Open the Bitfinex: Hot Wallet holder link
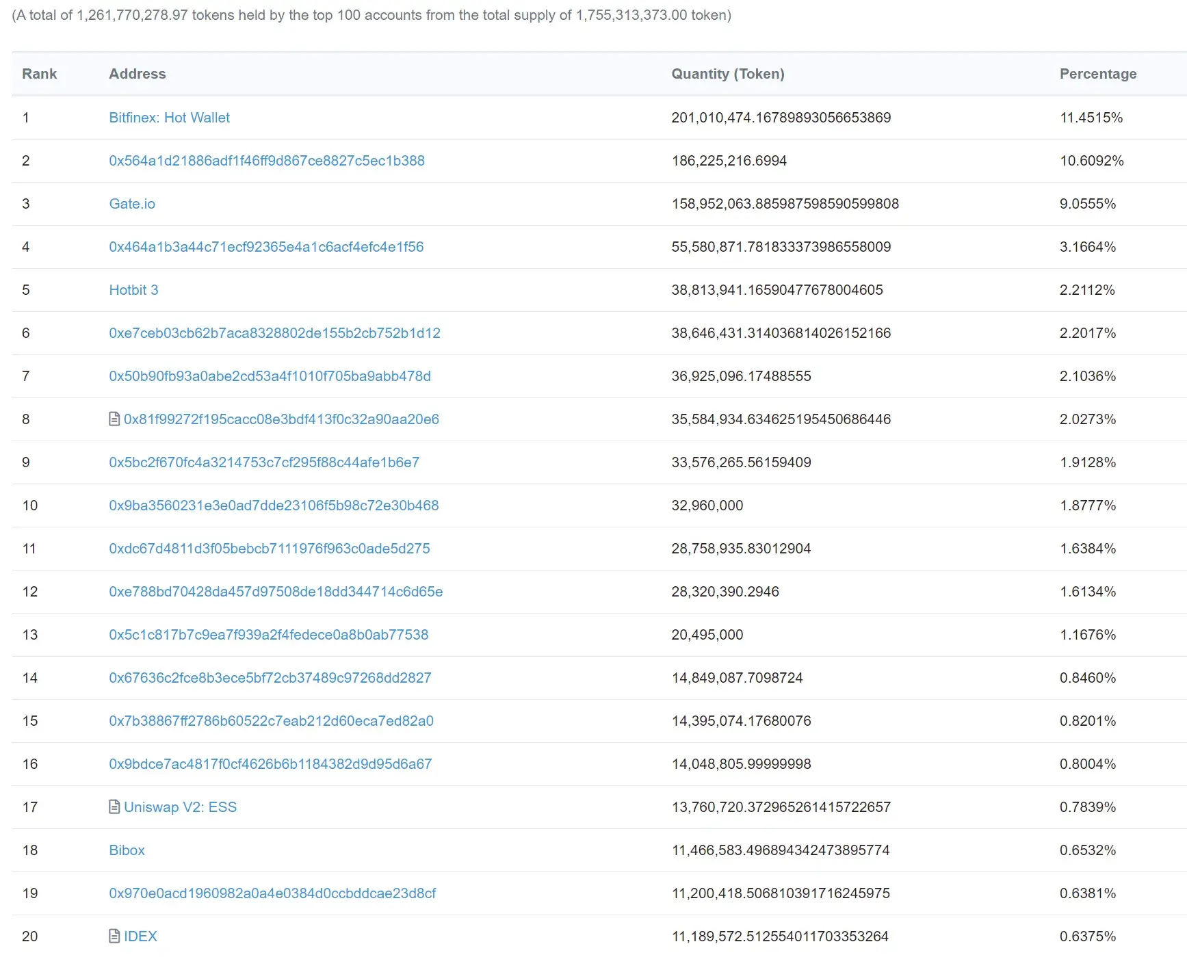The height and width of the screenshot is (957, 1187). point(169,118)
